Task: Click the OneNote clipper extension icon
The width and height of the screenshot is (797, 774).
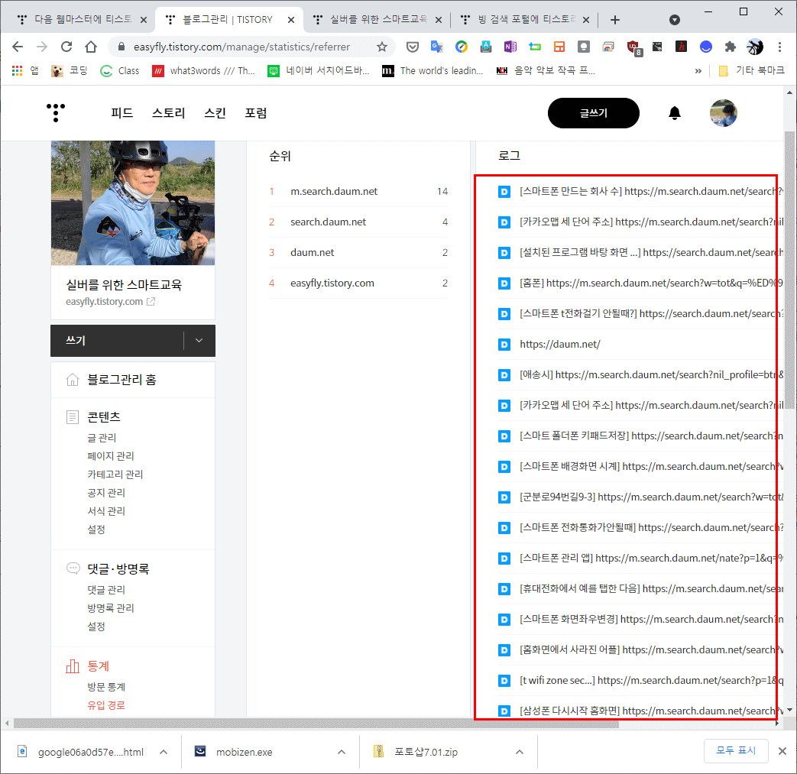Action: point(510,47)
